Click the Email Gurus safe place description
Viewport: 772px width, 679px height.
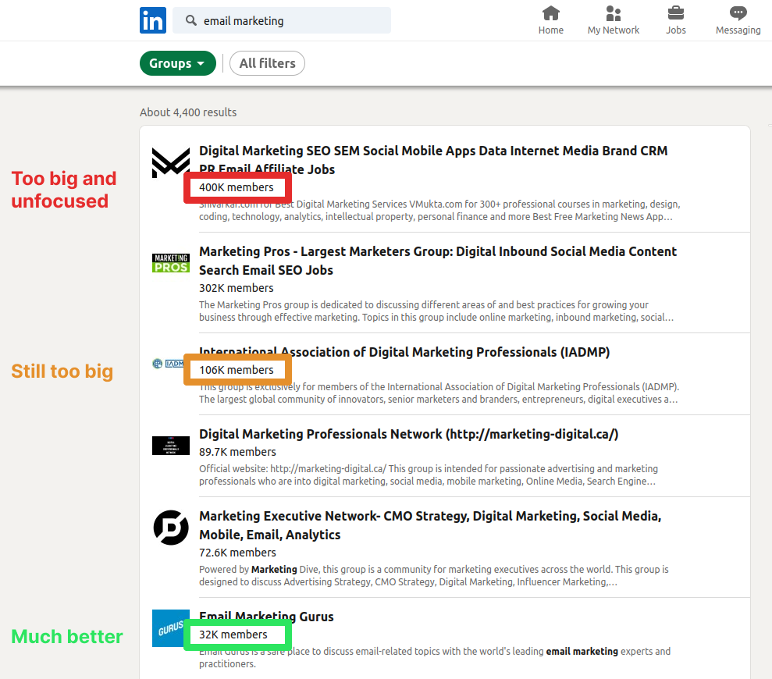pyautogui.click(x=435, y=657)
